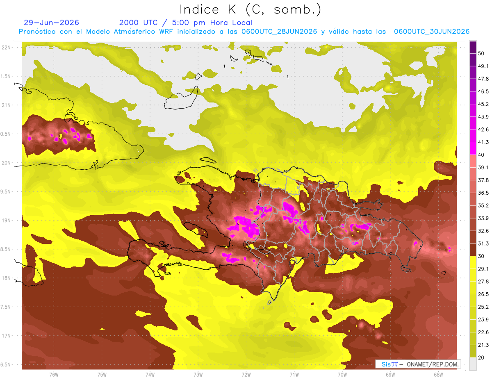Select the 73W longitude axis label

pos(198,375)
